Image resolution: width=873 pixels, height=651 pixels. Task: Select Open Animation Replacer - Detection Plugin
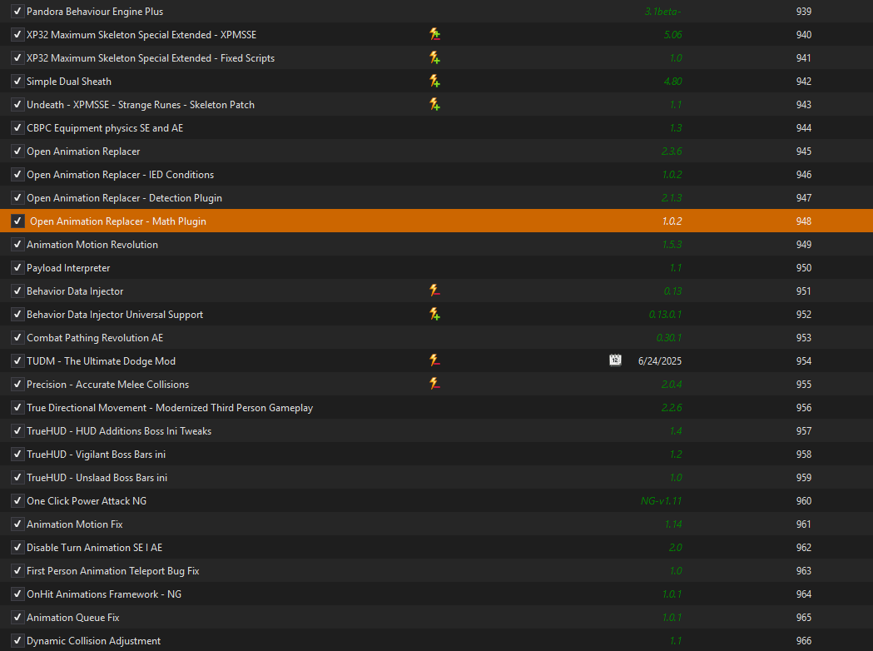[x=124, y=198]
